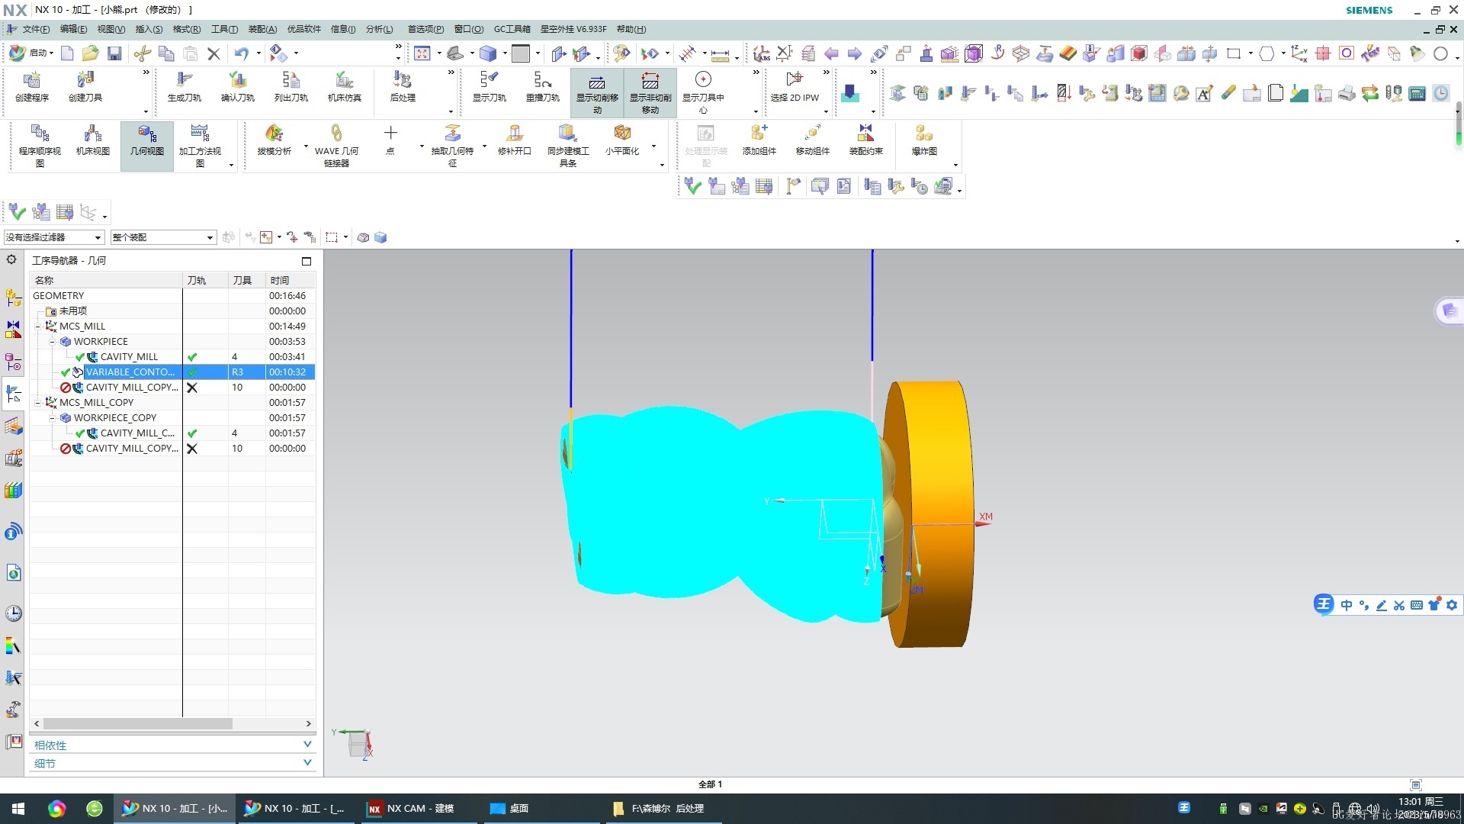Open the 整个装配 scope dropdown
The image size is (1464, 824).
pos(163,237)
